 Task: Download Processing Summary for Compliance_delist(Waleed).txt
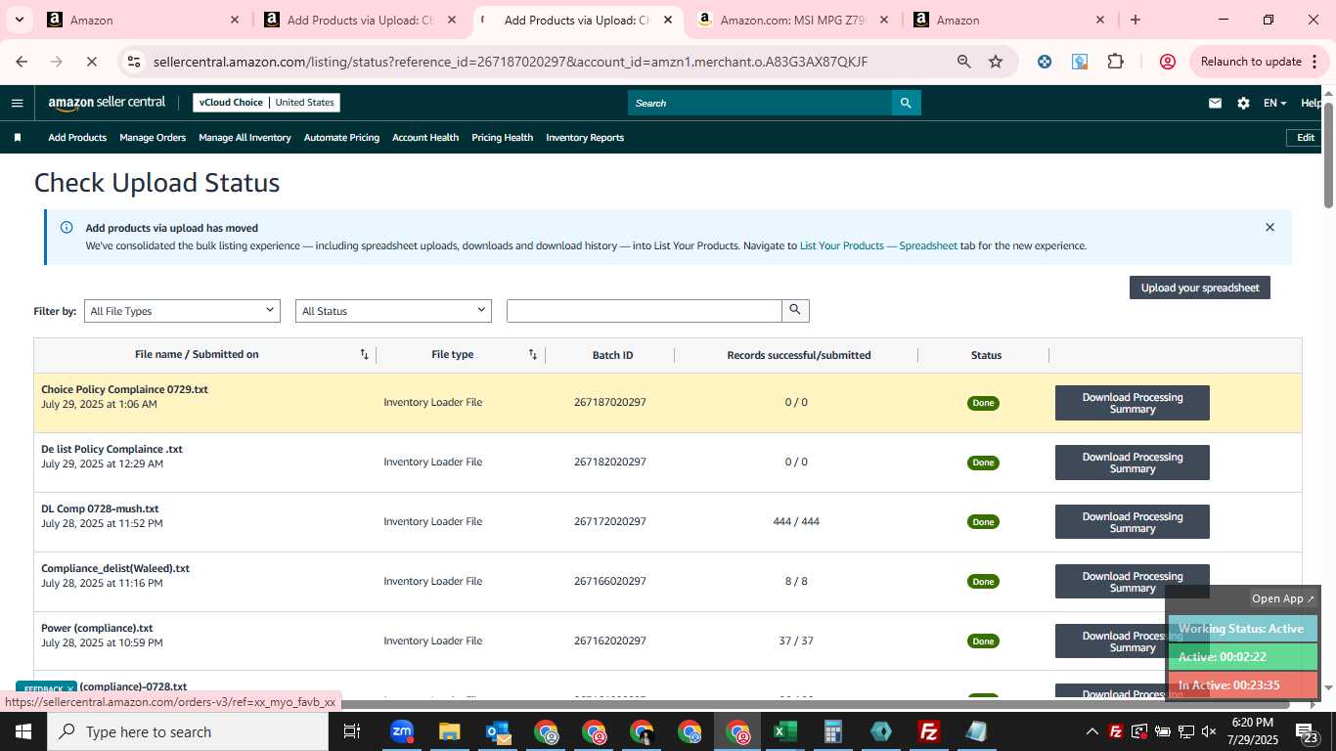pos(1133,582)
